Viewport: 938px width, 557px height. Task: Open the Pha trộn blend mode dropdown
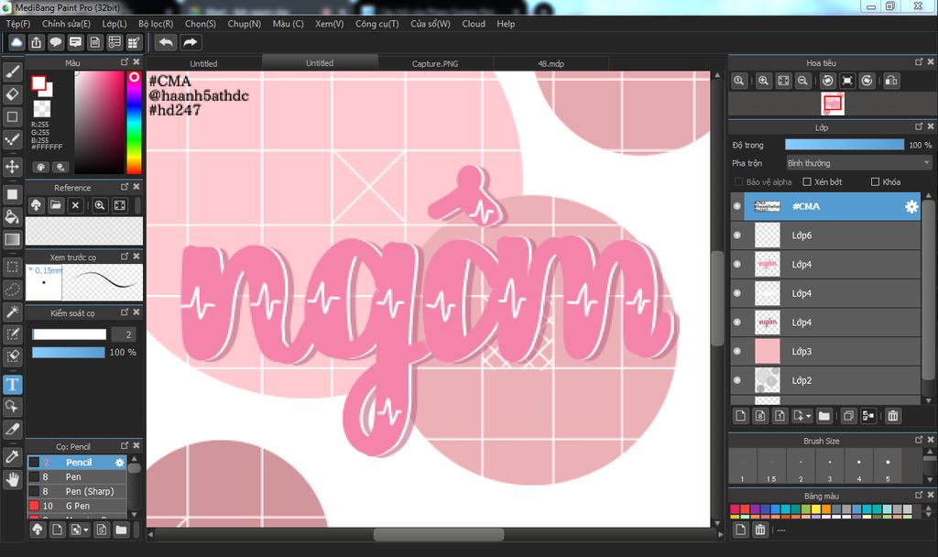(859, 163)
